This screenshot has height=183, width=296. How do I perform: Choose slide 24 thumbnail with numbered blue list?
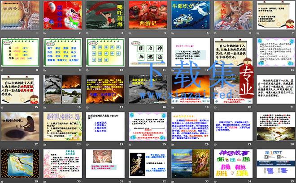point(105,126)
